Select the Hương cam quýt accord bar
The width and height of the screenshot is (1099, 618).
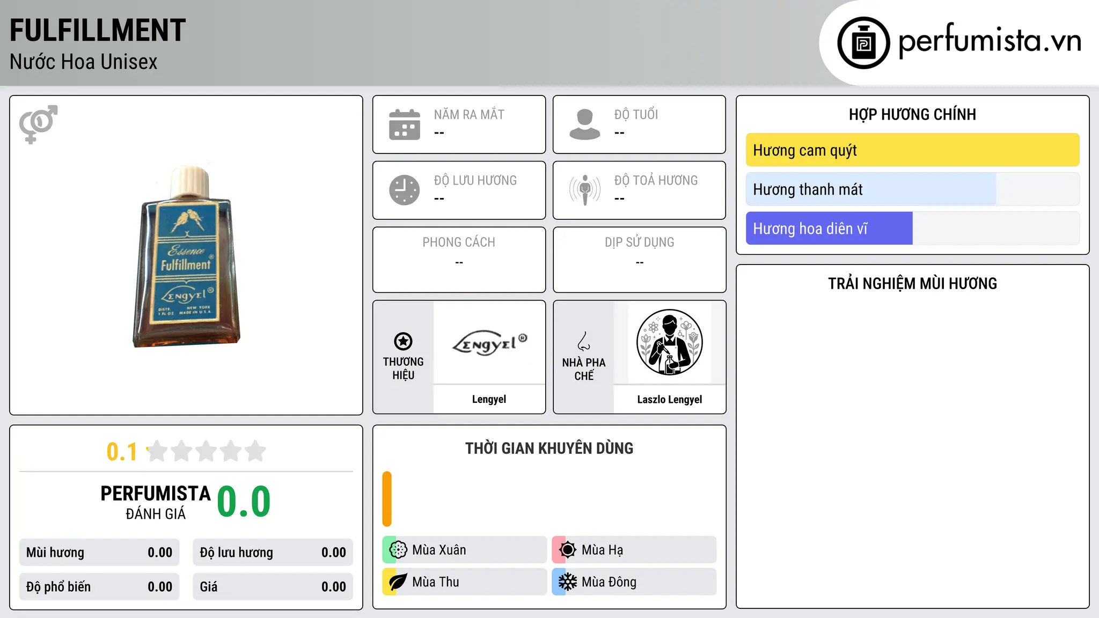pos(912,150)
